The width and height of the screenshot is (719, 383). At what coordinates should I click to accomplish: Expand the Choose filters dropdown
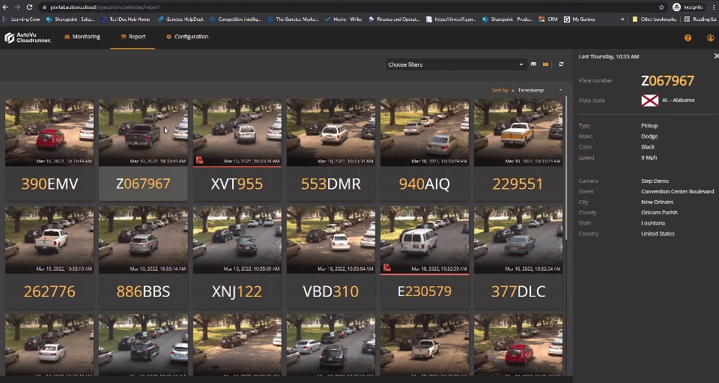(x=456, y=64)
